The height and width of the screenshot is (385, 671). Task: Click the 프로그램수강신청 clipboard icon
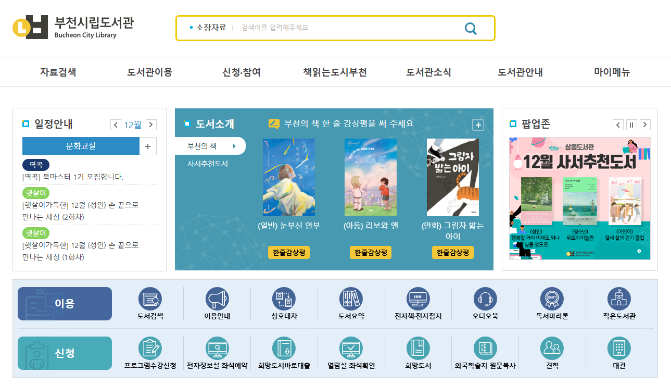pos(150,349)
